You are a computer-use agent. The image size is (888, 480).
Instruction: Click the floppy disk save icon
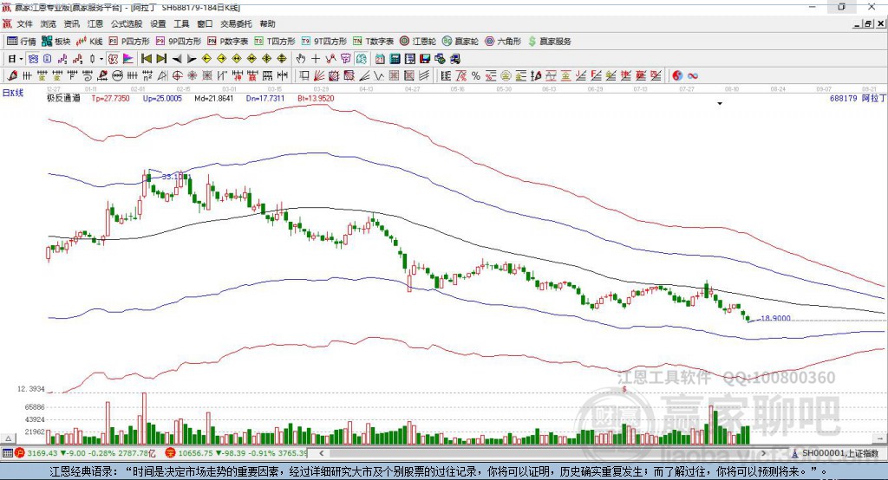425,59
